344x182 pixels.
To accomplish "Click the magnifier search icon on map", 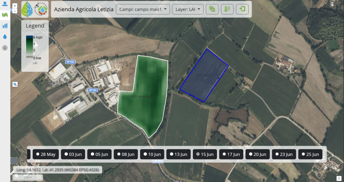I will (x=15, y=84).
